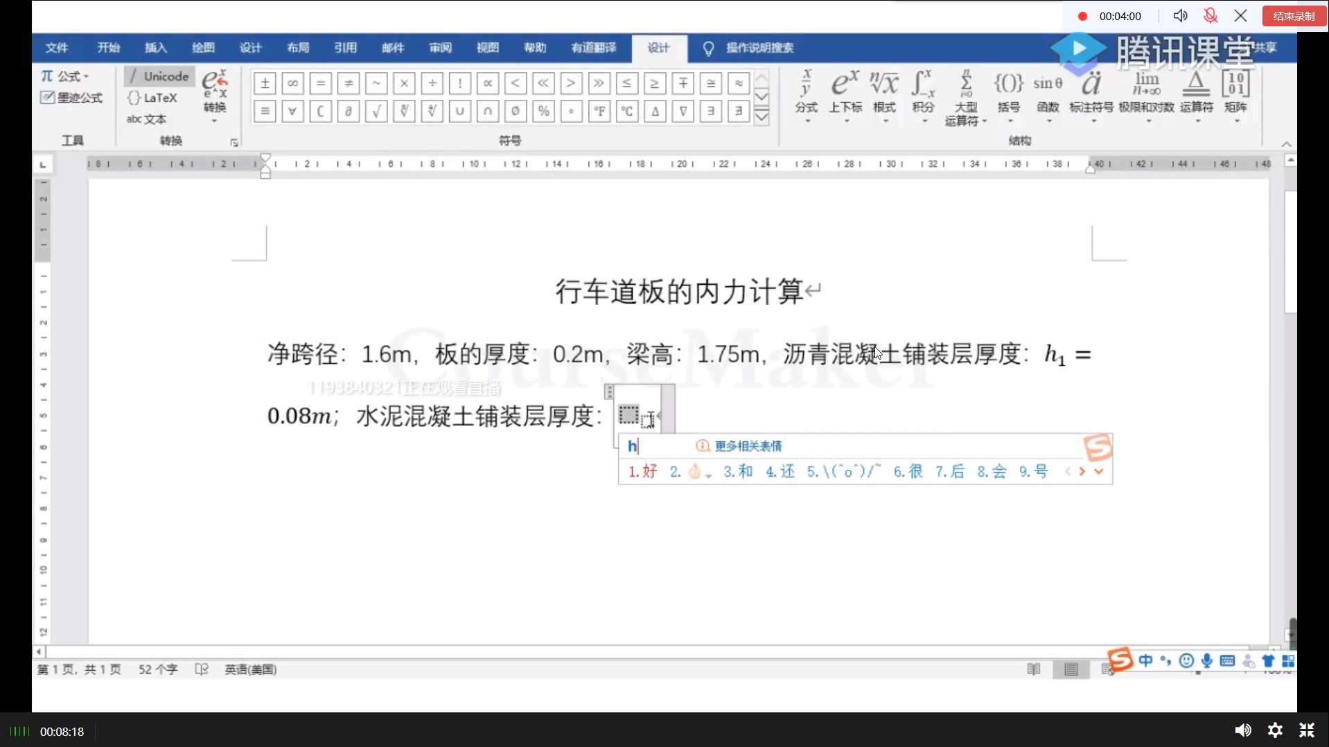This screenshot has width=1329, height=747.
Task: Open the Youdao Translate tab
Action: [594, 47]
